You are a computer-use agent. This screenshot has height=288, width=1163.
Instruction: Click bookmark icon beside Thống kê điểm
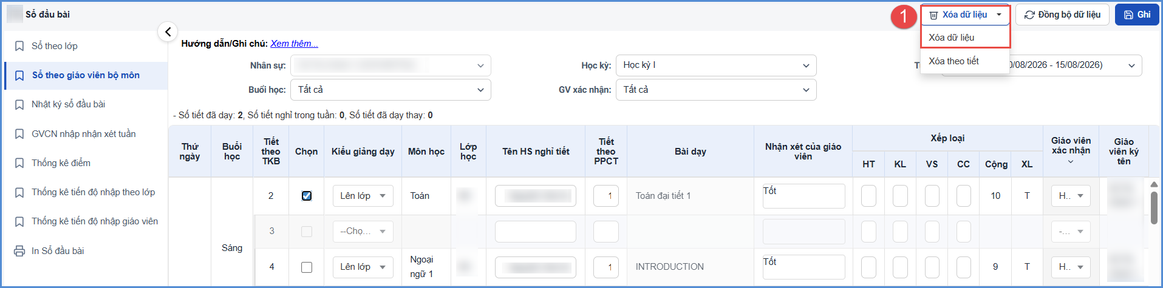(19, 163)
